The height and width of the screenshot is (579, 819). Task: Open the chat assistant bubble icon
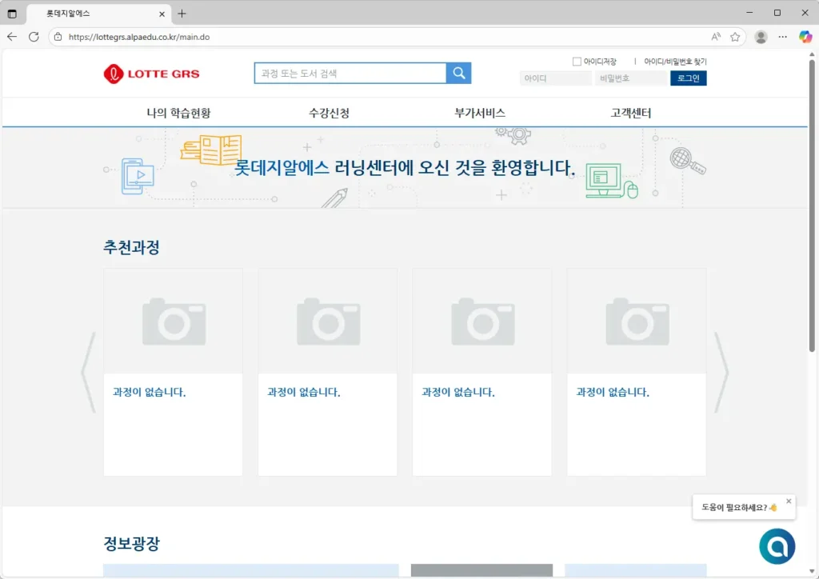coord(777,546)
